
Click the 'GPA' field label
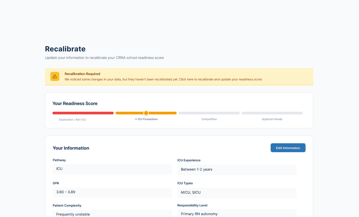[x=56, y=183]
